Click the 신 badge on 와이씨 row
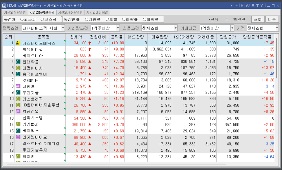 [18, 157]
